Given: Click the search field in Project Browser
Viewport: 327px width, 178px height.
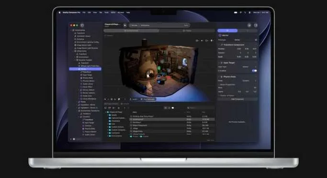Looking at the screenshot, I should 201,108.
